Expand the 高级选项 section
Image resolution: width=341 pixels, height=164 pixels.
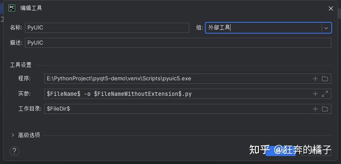point(13,135)
